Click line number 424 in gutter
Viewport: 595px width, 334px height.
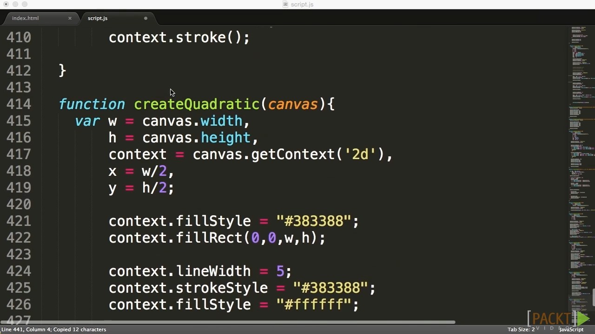[19, 271]
